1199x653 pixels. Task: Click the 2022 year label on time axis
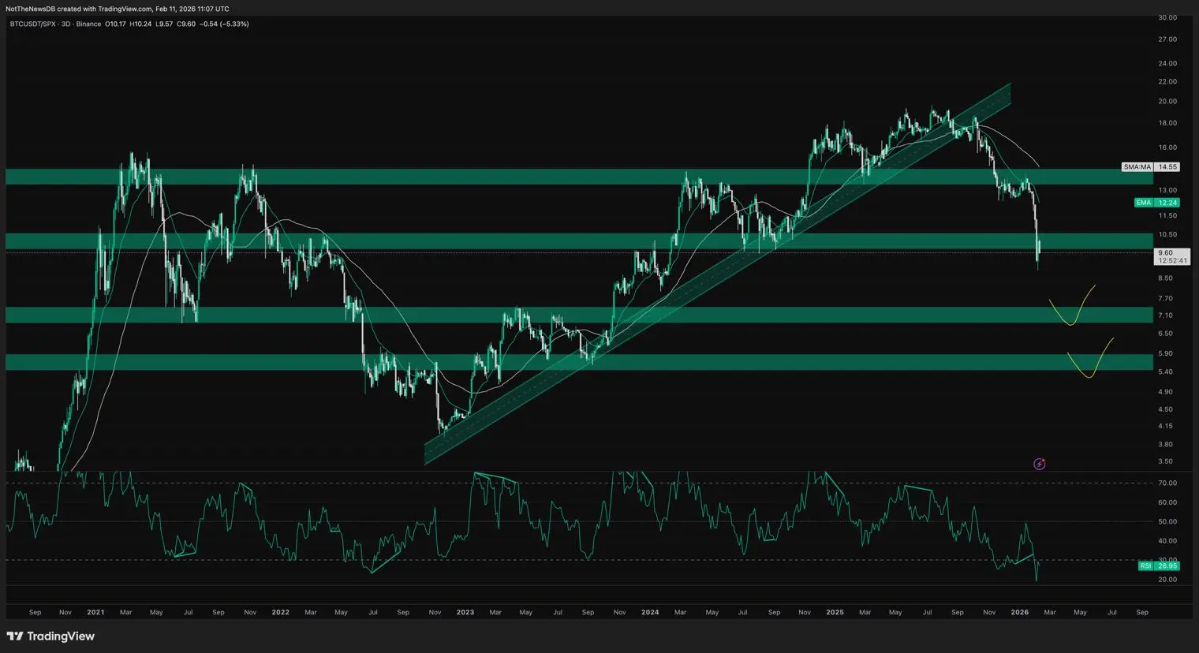point(280,612)
